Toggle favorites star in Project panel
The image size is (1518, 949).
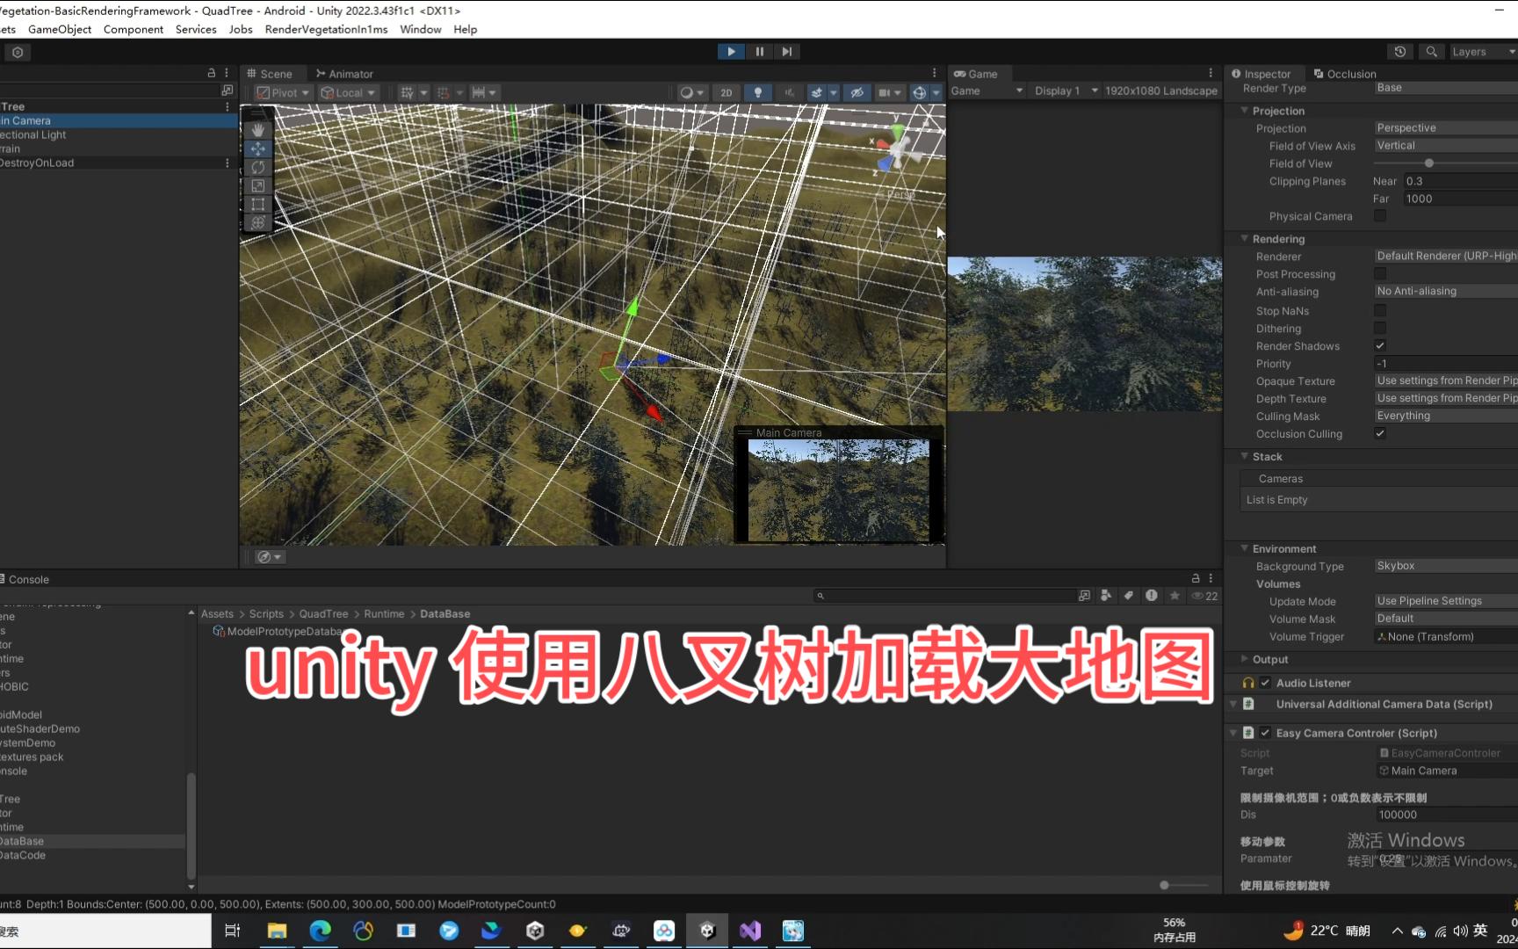(1175, 596)
